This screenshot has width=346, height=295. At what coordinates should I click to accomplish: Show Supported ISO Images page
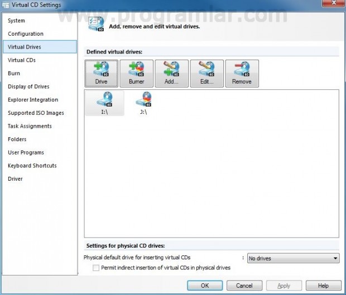[x=40, y=113]
